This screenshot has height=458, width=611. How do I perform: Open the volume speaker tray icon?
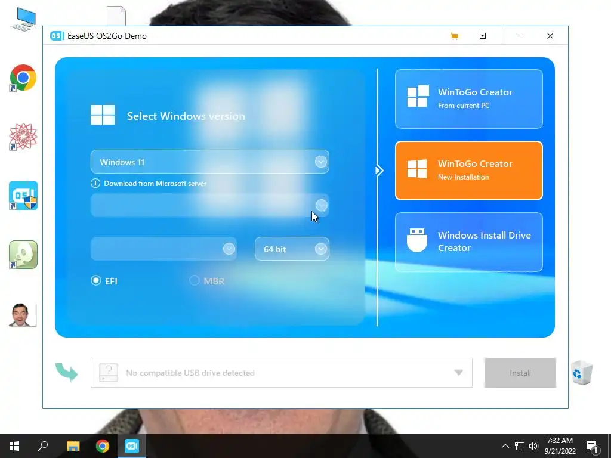533,446
